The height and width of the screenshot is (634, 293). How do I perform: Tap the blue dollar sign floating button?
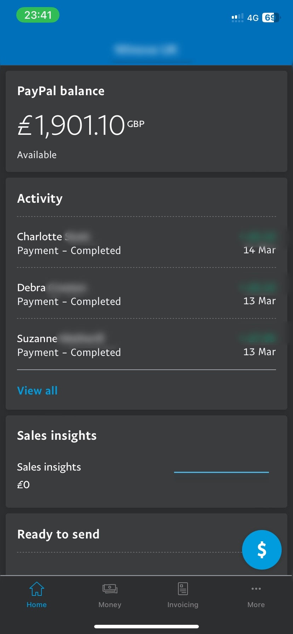point(262,550)
